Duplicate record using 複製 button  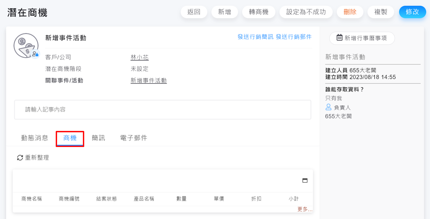(x=381, y=12)
